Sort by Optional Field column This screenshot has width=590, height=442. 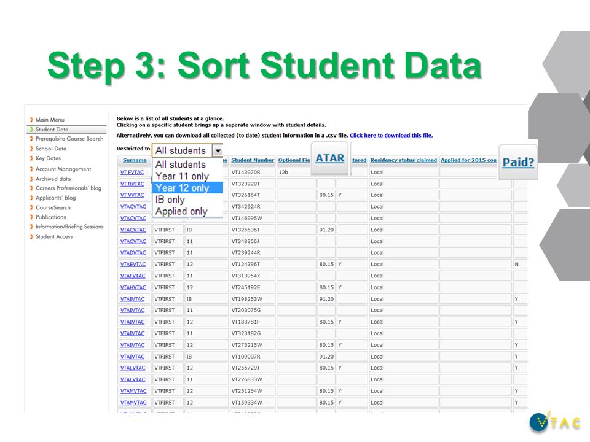coord(294,160)
